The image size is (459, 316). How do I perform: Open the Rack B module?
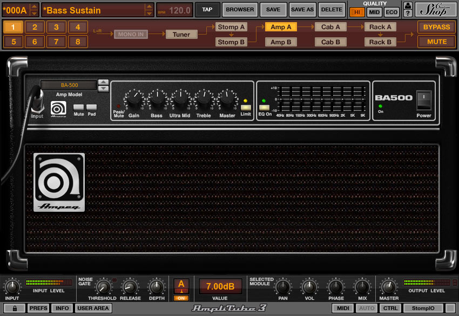pyautogui.click(x=380, y=42)
